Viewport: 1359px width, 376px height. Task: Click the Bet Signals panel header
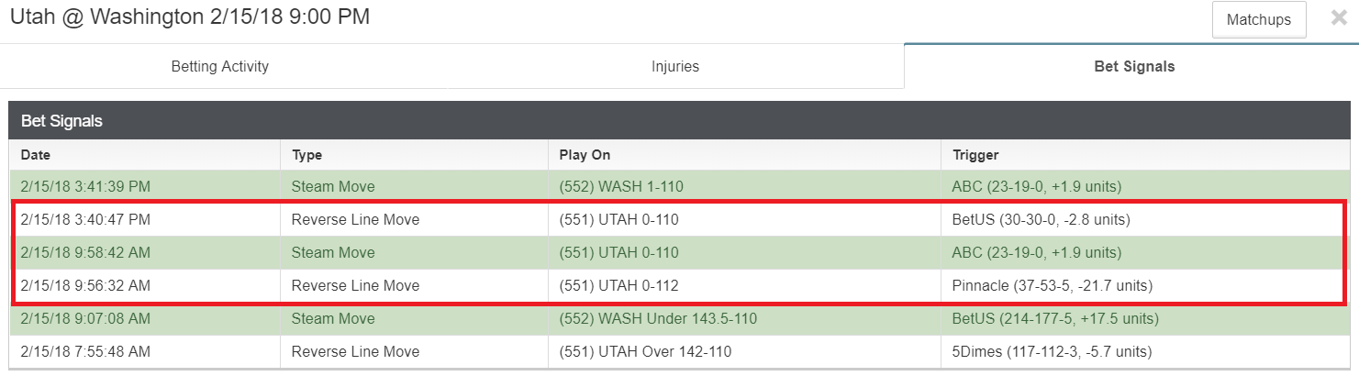679,120
